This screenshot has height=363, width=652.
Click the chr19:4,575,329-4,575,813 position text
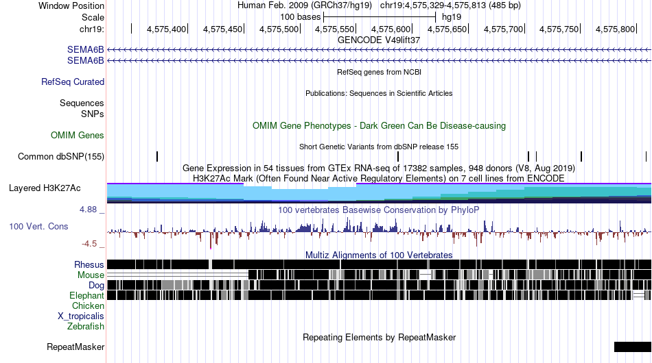450,5
